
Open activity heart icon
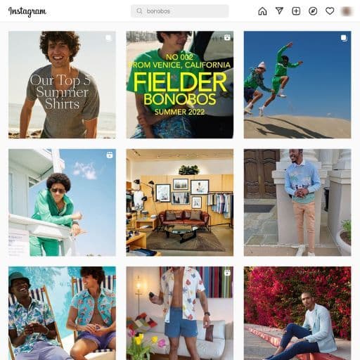[x=330, y=11]
